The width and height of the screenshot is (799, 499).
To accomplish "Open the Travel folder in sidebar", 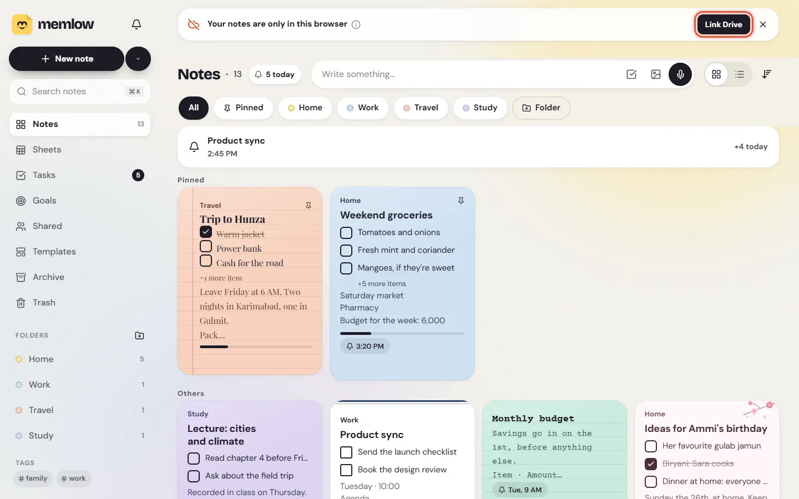I will tap(80, 410).
